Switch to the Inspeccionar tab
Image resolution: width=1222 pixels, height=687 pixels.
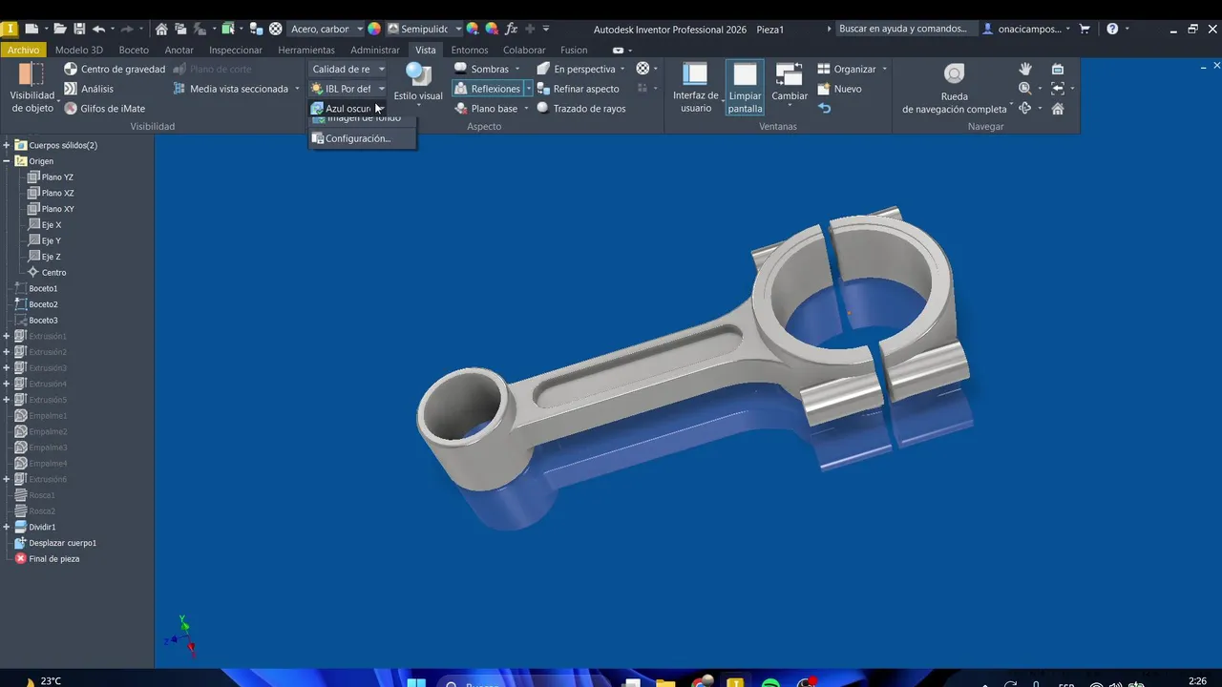coord(236,50)
